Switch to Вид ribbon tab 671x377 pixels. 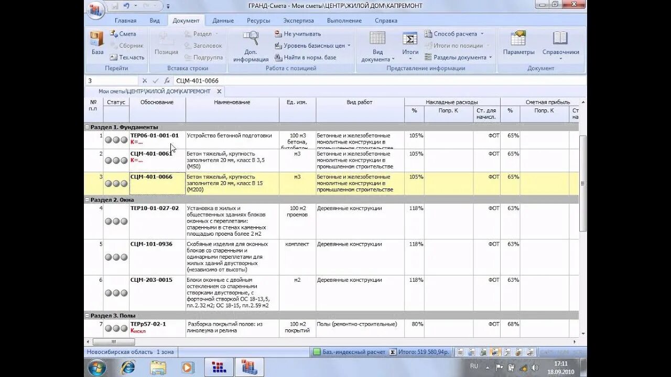(x=155, y=20)
